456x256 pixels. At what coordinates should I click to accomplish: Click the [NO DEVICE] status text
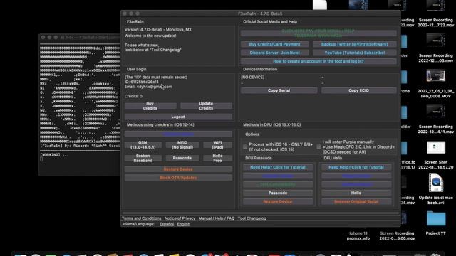[253, 78]
